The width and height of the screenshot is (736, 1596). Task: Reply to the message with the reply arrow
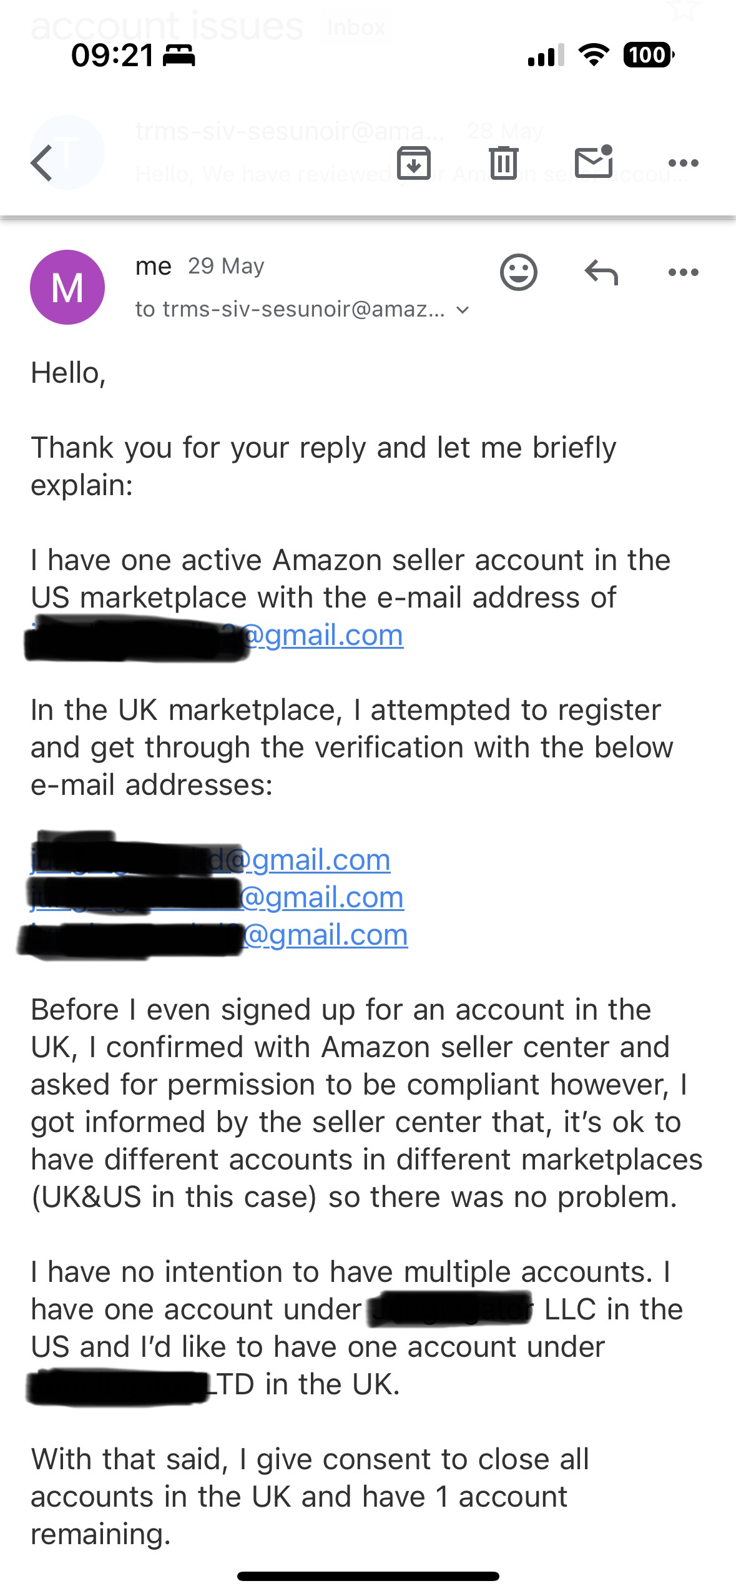[x=601, y=272]
